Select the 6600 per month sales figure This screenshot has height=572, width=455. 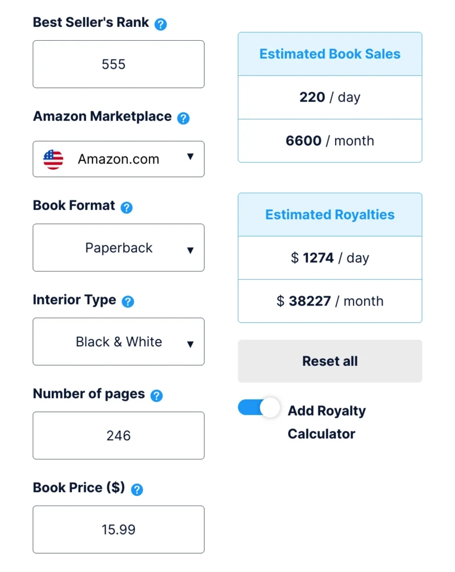pos(330,141)
